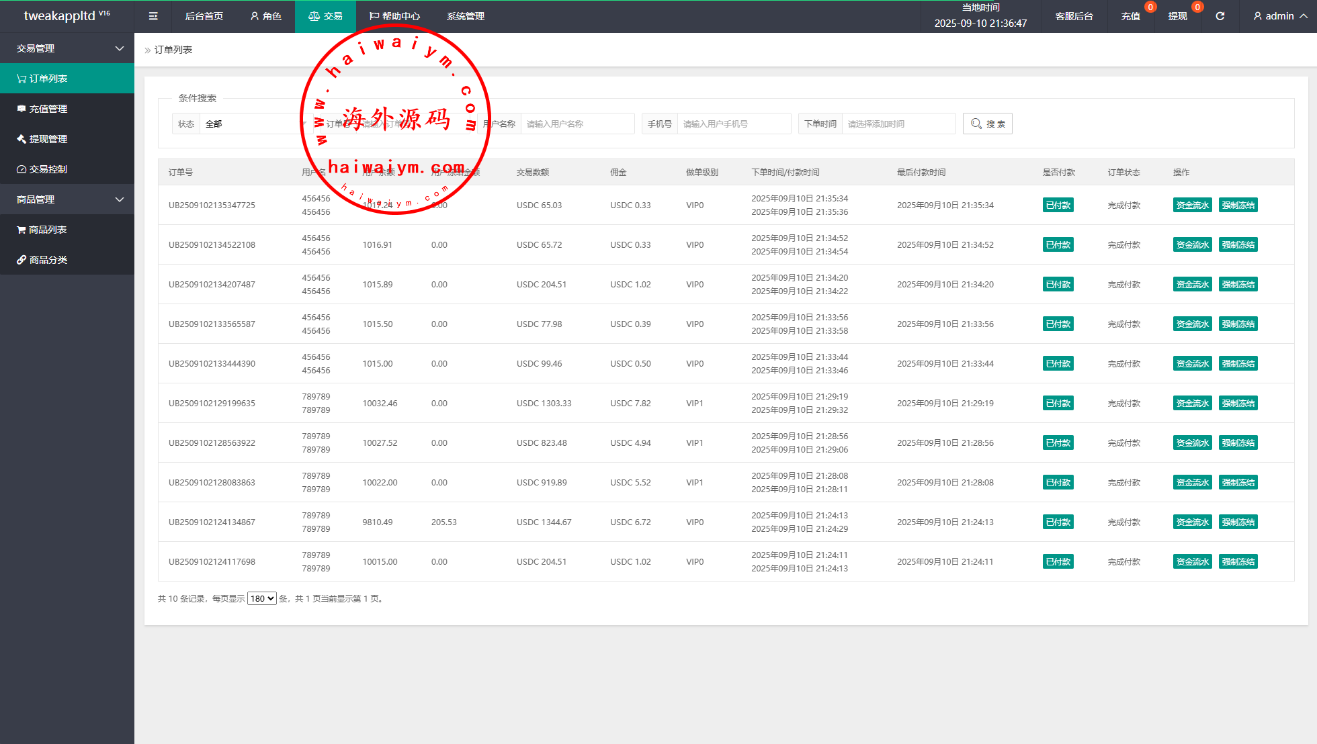
Task: Click the refresh icon in top bar
Action: point(1220,16)
